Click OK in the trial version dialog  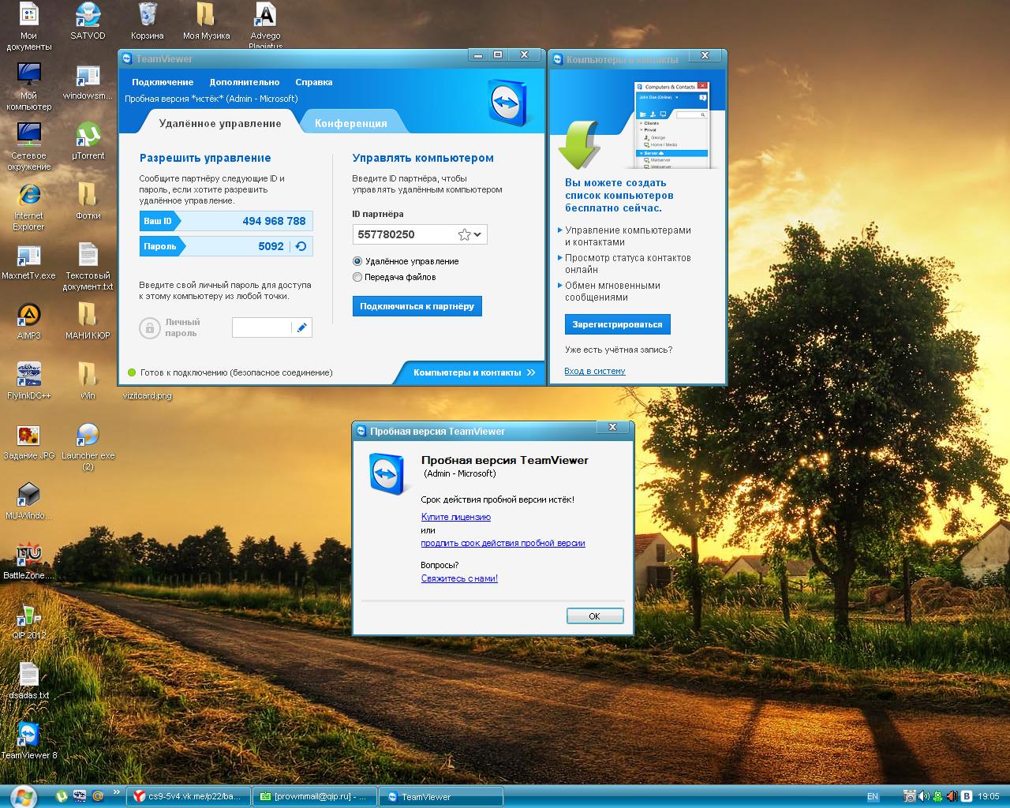click(595, 616)
